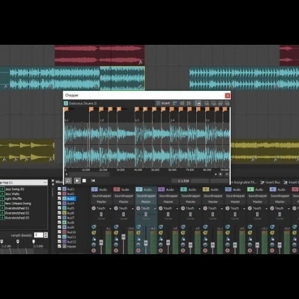Image resolution: width=299 pixels, height=299 pixels.
Task: Click the Insert button in the Chopper
Action: [163, 103]
